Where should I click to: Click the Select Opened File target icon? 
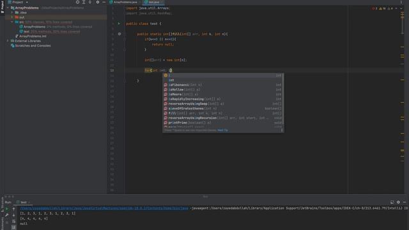point(77,2)
